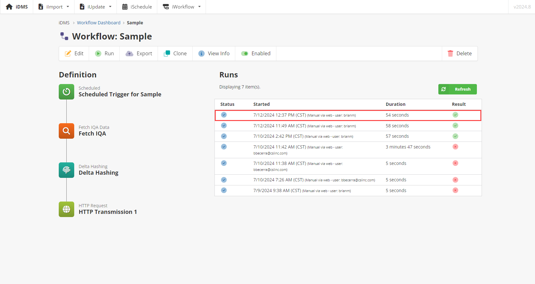Delete the Sample workflow
This screenshot has width=535, height=284.
point(460,54)
